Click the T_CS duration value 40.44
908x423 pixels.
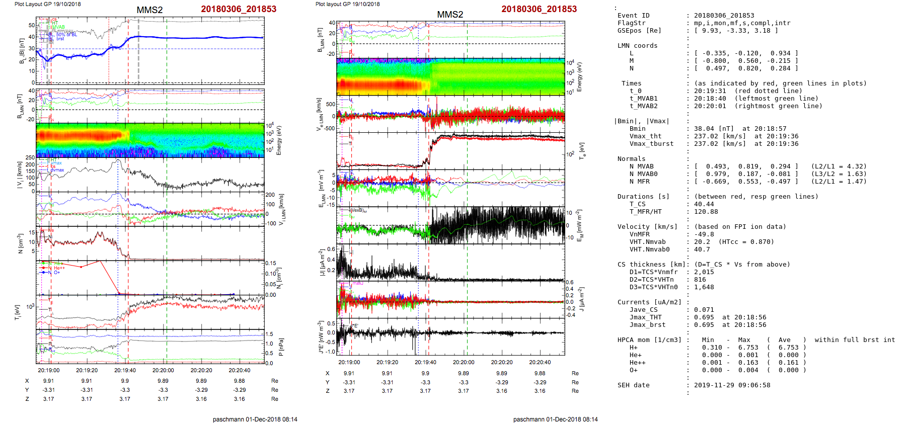click(704, 204)
